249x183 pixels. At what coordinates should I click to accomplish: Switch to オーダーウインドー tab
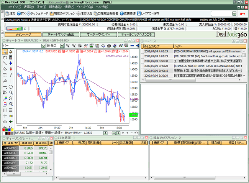[x=98, y=35]
